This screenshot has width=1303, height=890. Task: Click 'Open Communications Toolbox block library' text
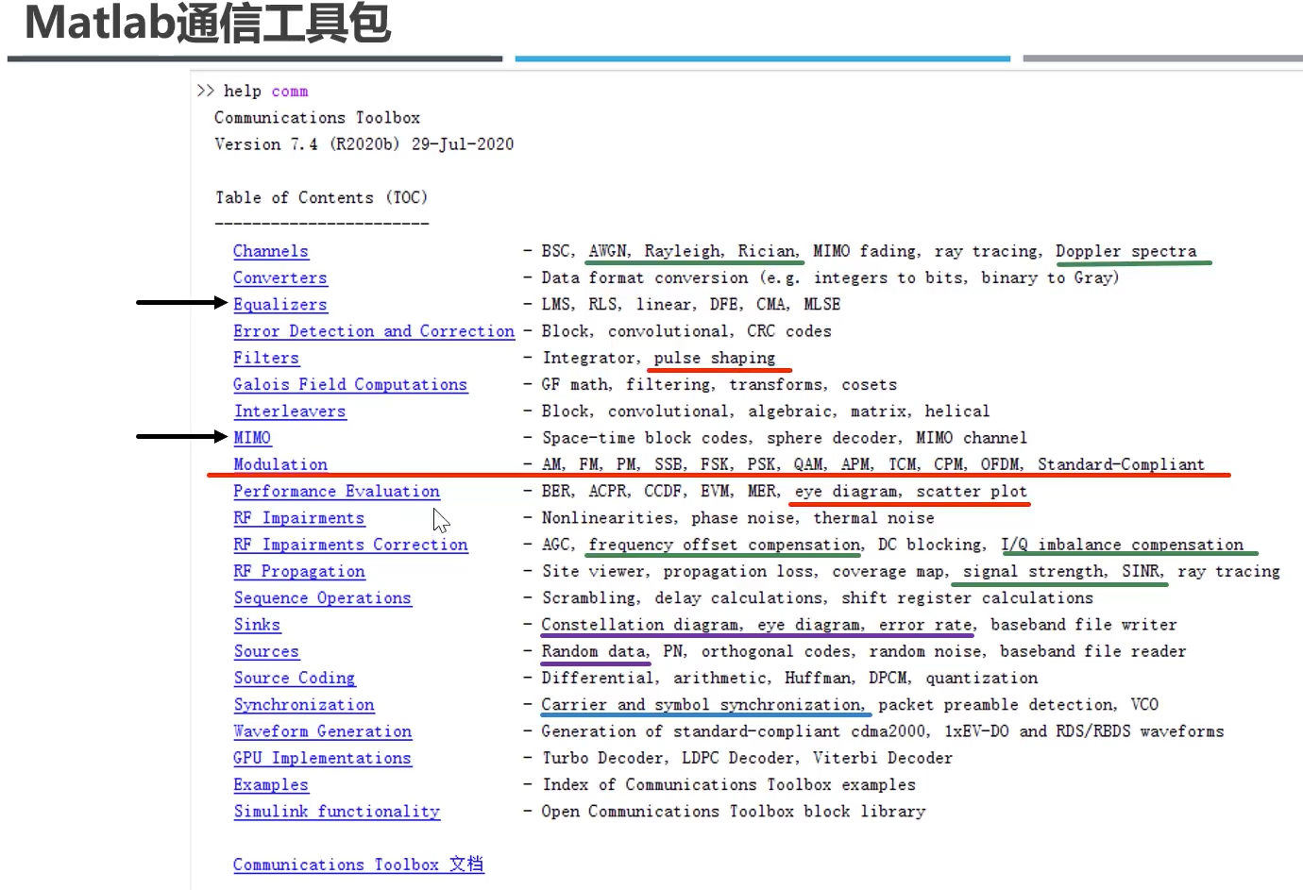pos(734,812)
